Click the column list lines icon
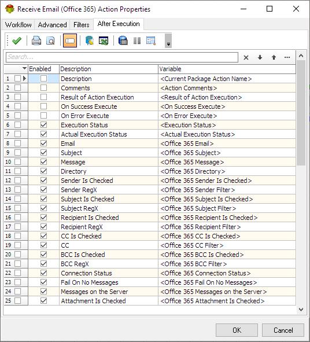 pyautogui.click(x=137, y=41)
